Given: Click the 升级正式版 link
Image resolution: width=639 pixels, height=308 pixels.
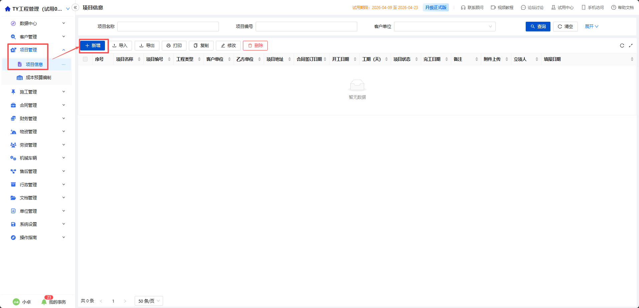Looking at the screenshot, I should pyautogui.click(x=436, y=7).
